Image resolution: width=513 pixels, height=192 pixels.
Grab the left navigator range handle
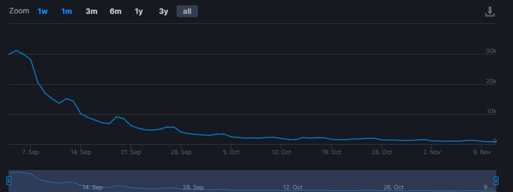[x=9, y=181]
